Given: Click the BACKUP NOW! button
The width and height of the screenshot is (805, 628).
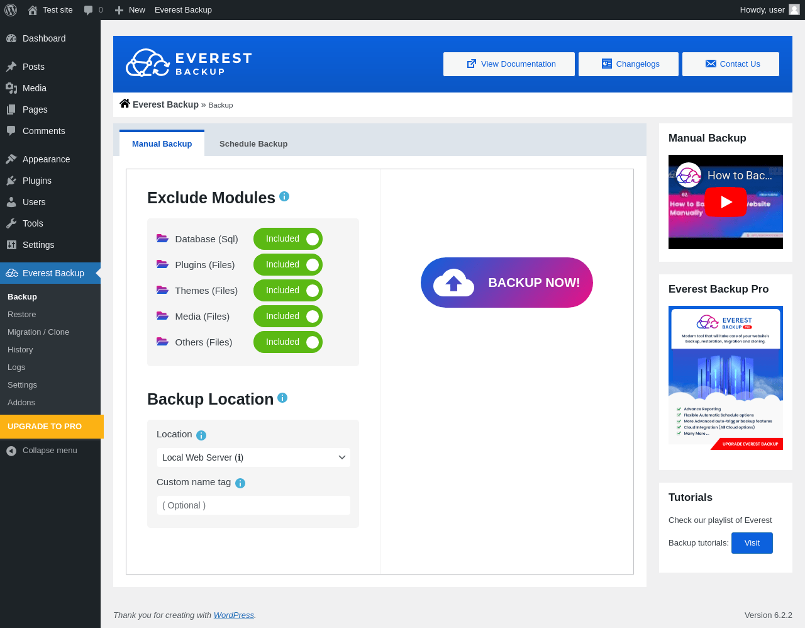Looking at the screenshot, I should point(507,283).
